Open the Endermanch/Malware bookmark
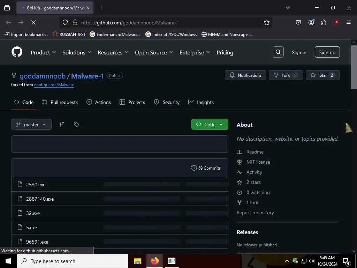This screenshot has width=357, height=268. coord(115,35)
